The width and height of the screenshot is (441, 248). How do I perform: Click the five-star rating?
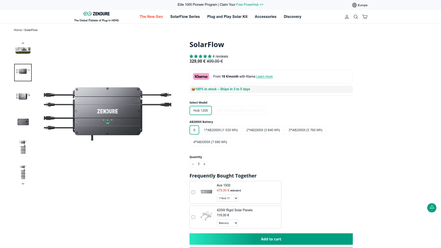coord(200,56)
